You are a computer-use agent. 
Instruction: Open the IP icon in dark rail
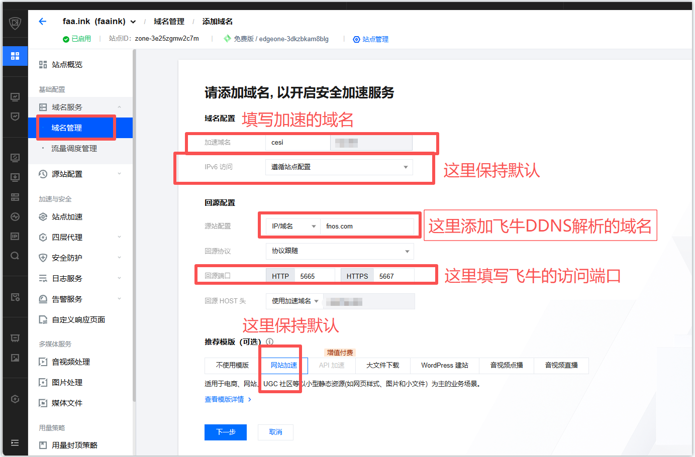pyautogui.click(x=15, y=236)
